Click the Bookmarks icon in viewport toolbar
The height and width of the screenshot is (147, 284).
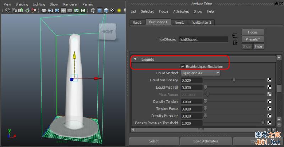21,11
